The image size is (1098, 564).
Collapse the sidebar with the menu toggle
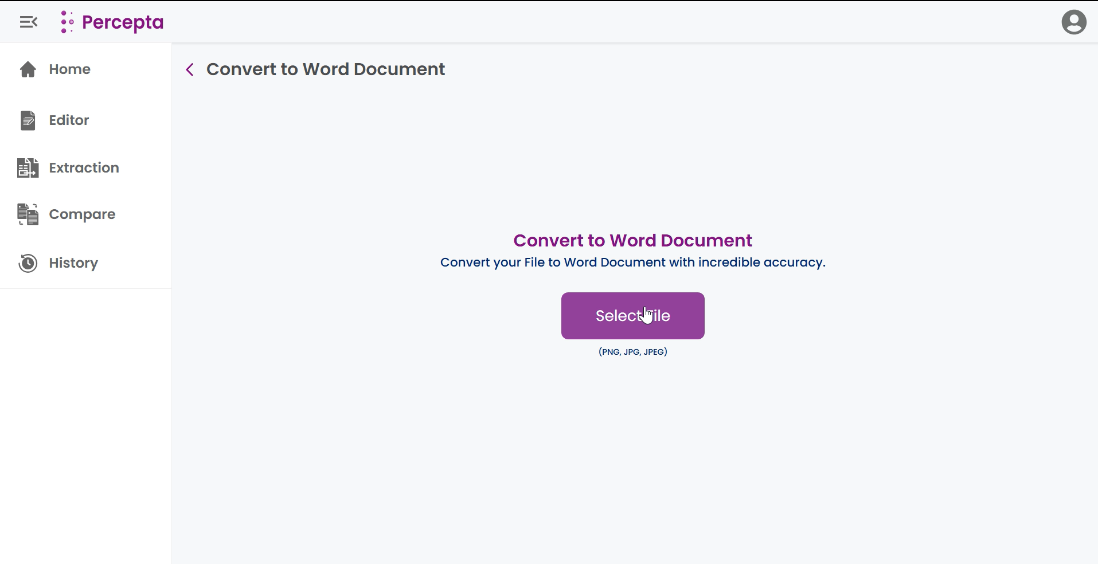pos(28,22)
